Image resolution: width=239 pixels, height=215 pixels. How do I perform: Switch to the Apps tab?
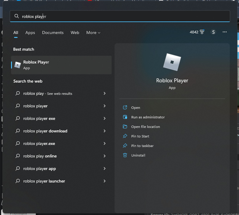(30, 33)
